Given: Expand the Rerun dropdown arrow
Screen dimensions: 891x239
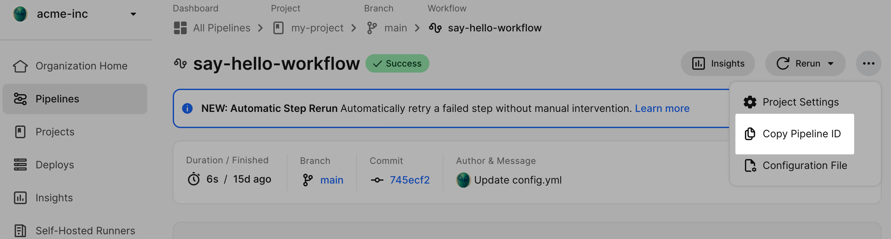Looking at the screenshot, I should 830,63.
